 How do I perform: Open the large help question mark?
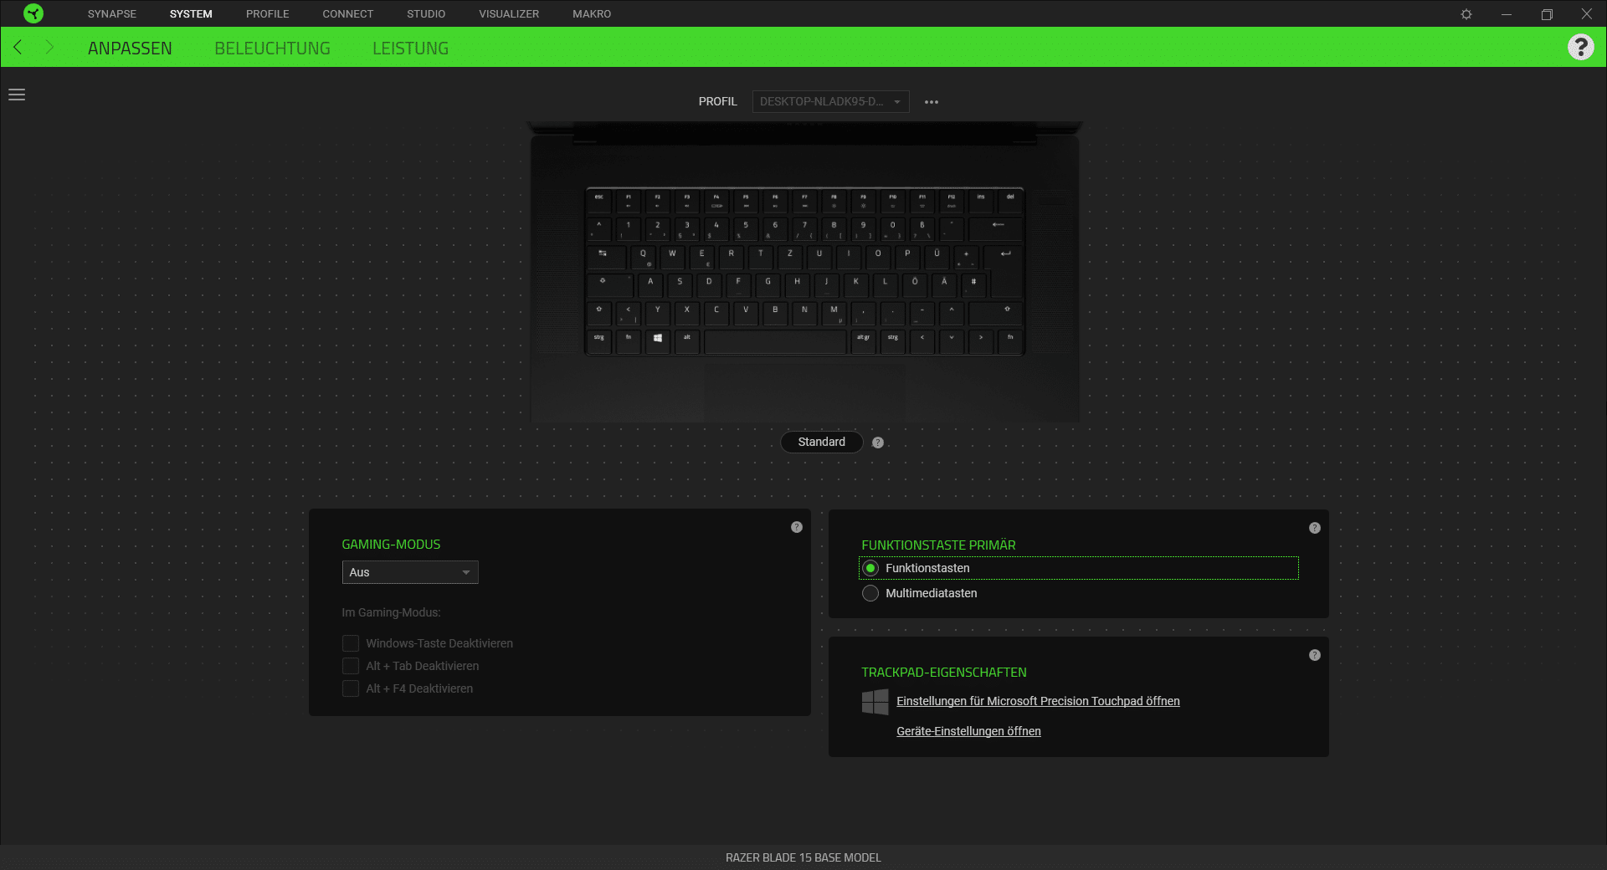tap(1580, 47)
